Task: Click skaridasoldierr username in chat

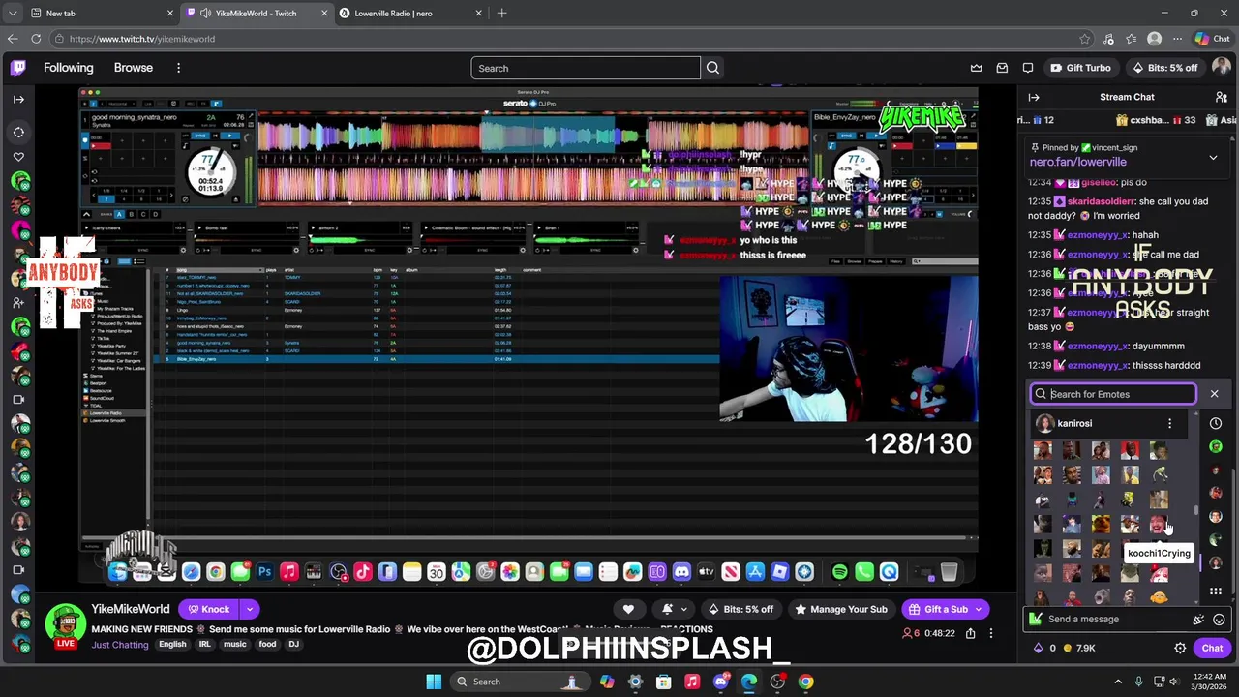Action: coord(1101,201)
